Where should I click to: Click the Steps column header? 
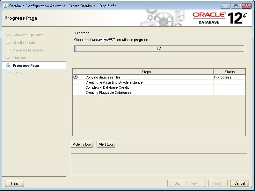tap(146, 72)
